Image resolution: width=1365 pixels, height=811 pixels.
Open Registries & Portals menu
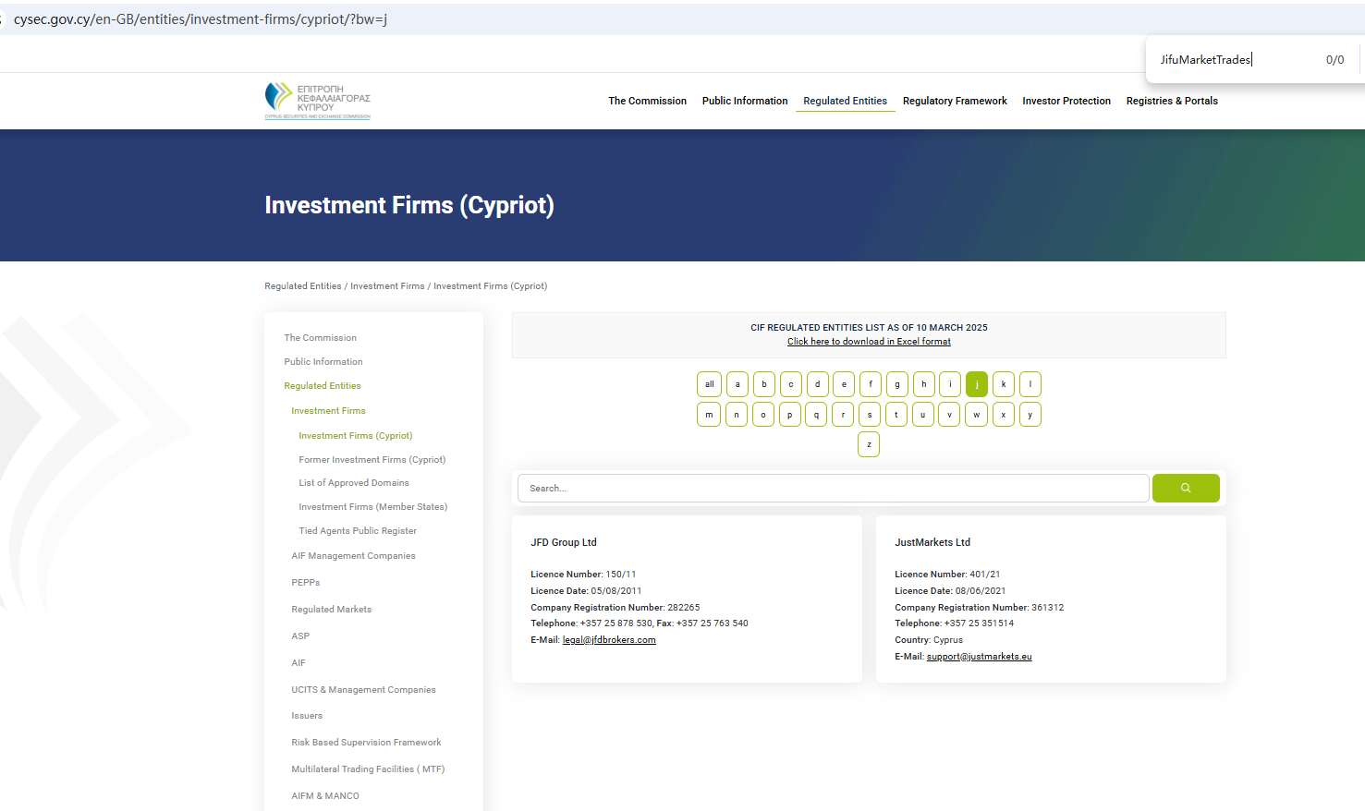[1171, 101]
